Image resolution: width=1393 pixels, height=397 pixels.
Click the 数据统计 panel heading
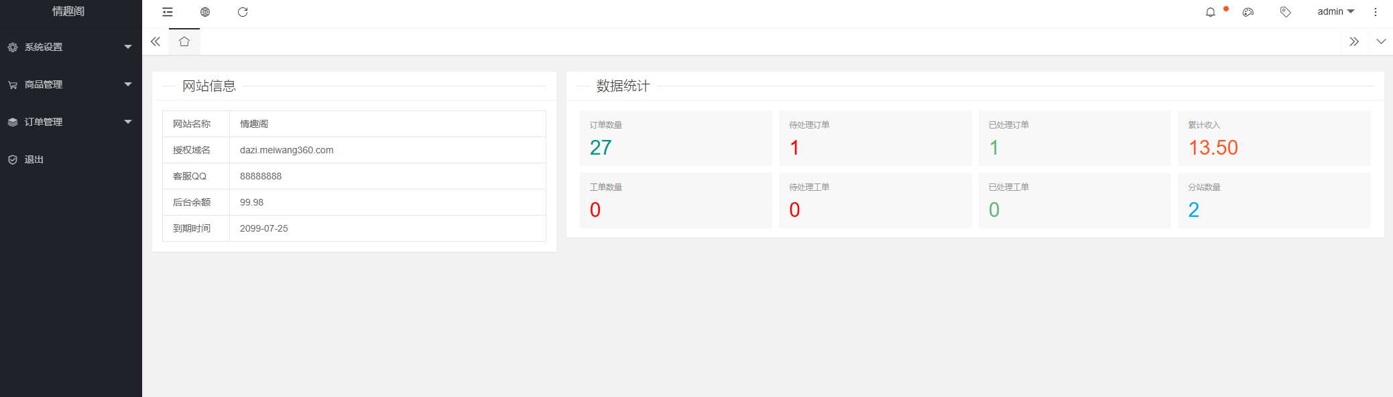point(623,86)
